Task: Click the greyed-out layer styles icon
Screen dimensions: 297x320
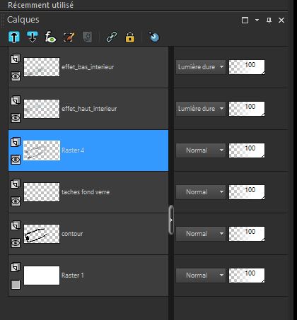Action: pos(87,37)
